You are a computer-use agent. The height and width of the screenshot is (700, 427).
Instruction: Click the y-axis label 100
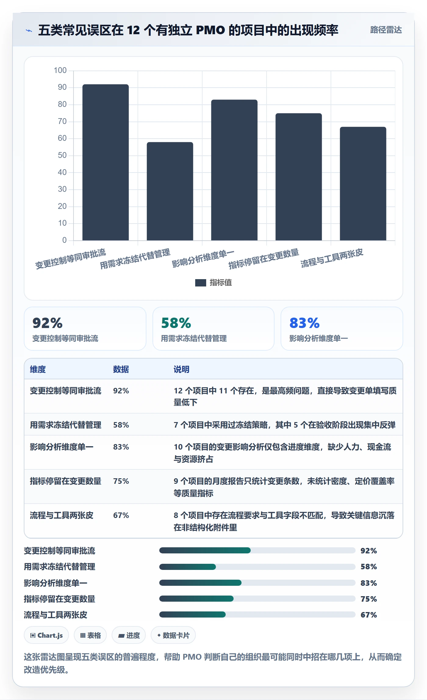[60, 70]
